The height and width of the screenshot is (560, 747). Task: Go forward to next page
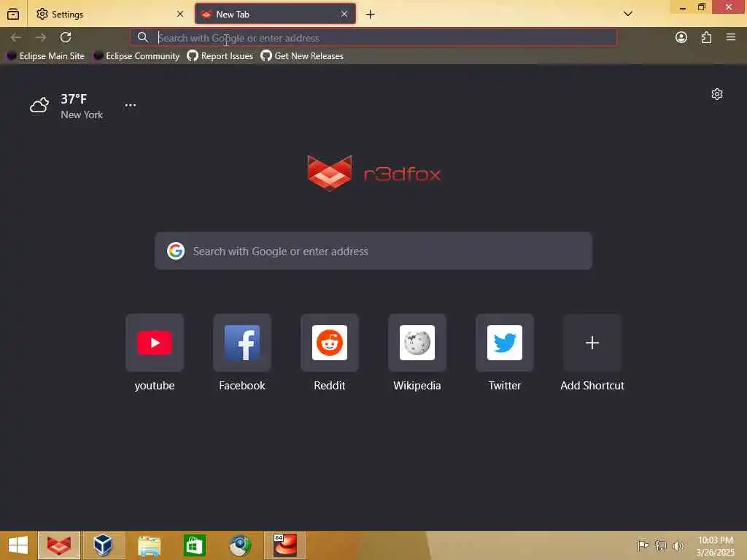(41, 37)
